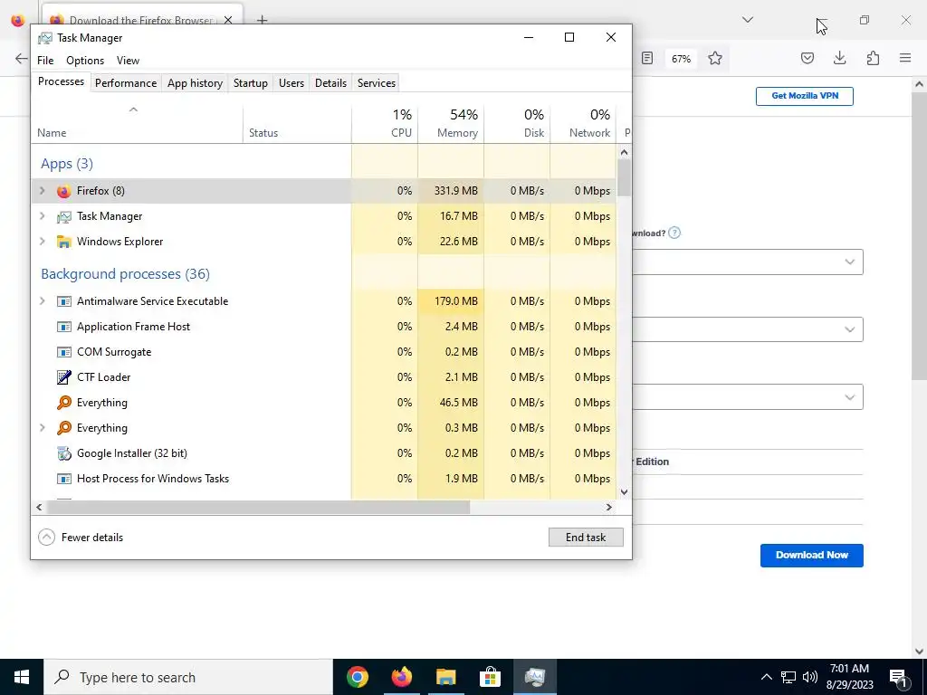Screen dimensions: 927x695
Task: Click the Task Manager horizontal scrollbar thumb
Action: point(258,507)
